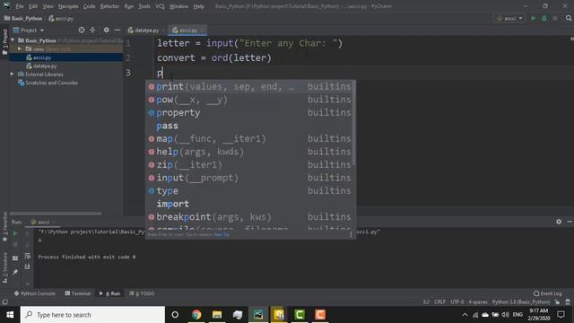The image size is (574, 323).
Task: Expand External Libraries node
Action: pyautogui.click(x=12, y=74)
